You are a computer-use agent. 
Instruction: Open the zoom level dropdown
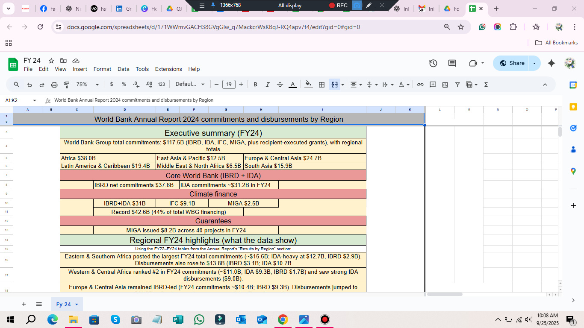(x=87, y=85)
